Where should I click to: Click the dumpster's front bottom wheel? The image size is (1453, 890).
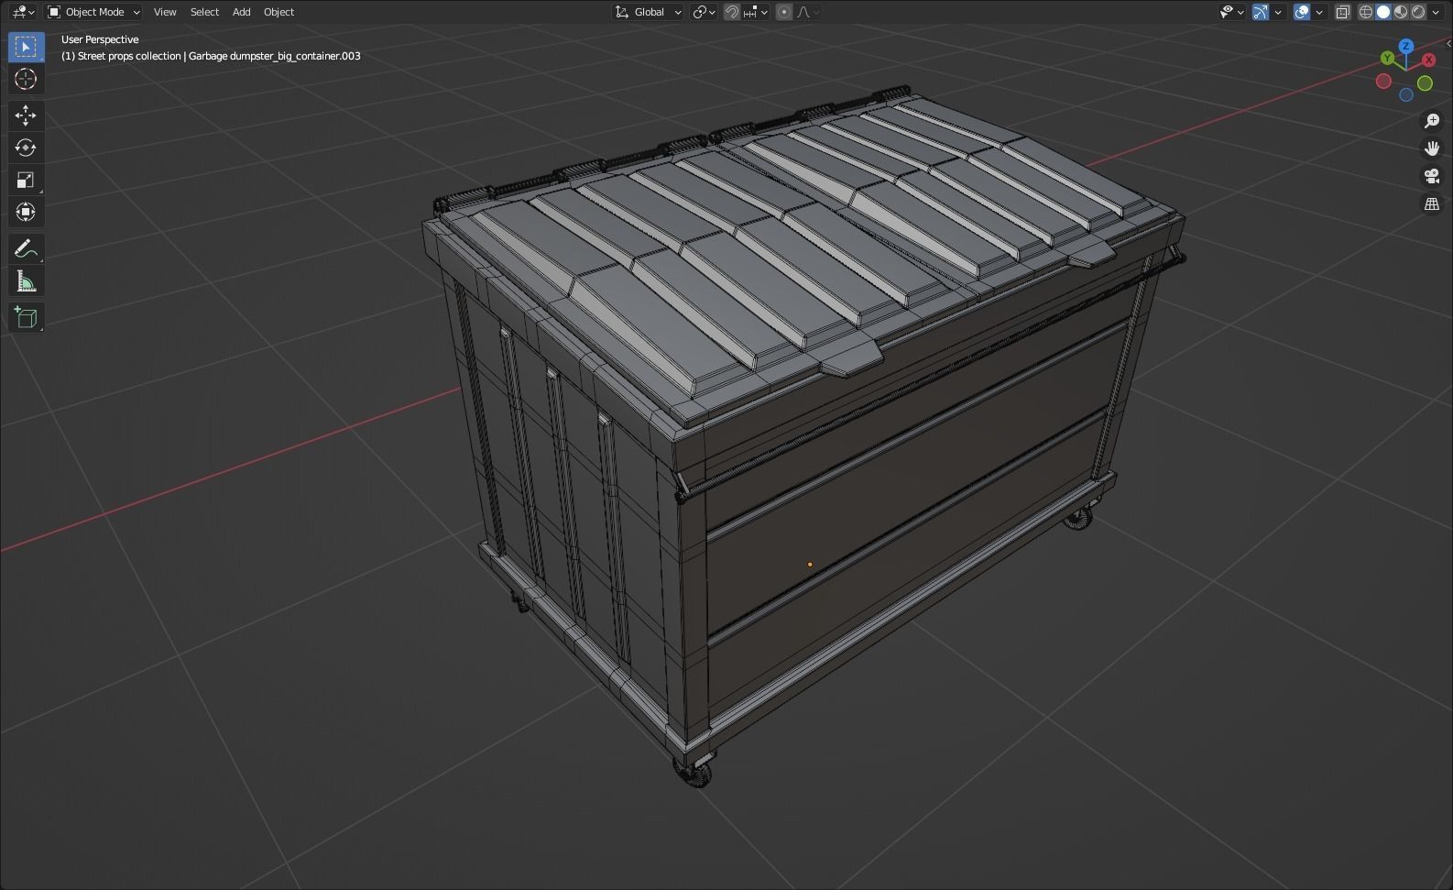694,774
